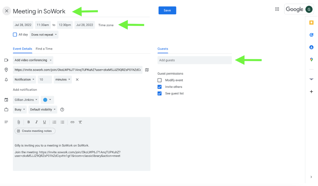Select the Guests tab
The image size is (318, 186).
pyautogui.click(x=163, y=49)
